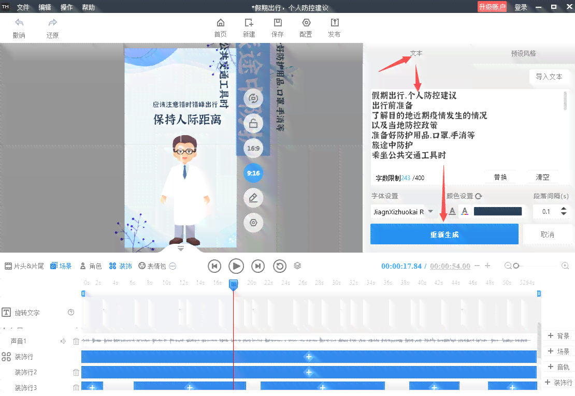Open the 文件 menu
Viewport: 575px width, 396px height.
(23, 7)
